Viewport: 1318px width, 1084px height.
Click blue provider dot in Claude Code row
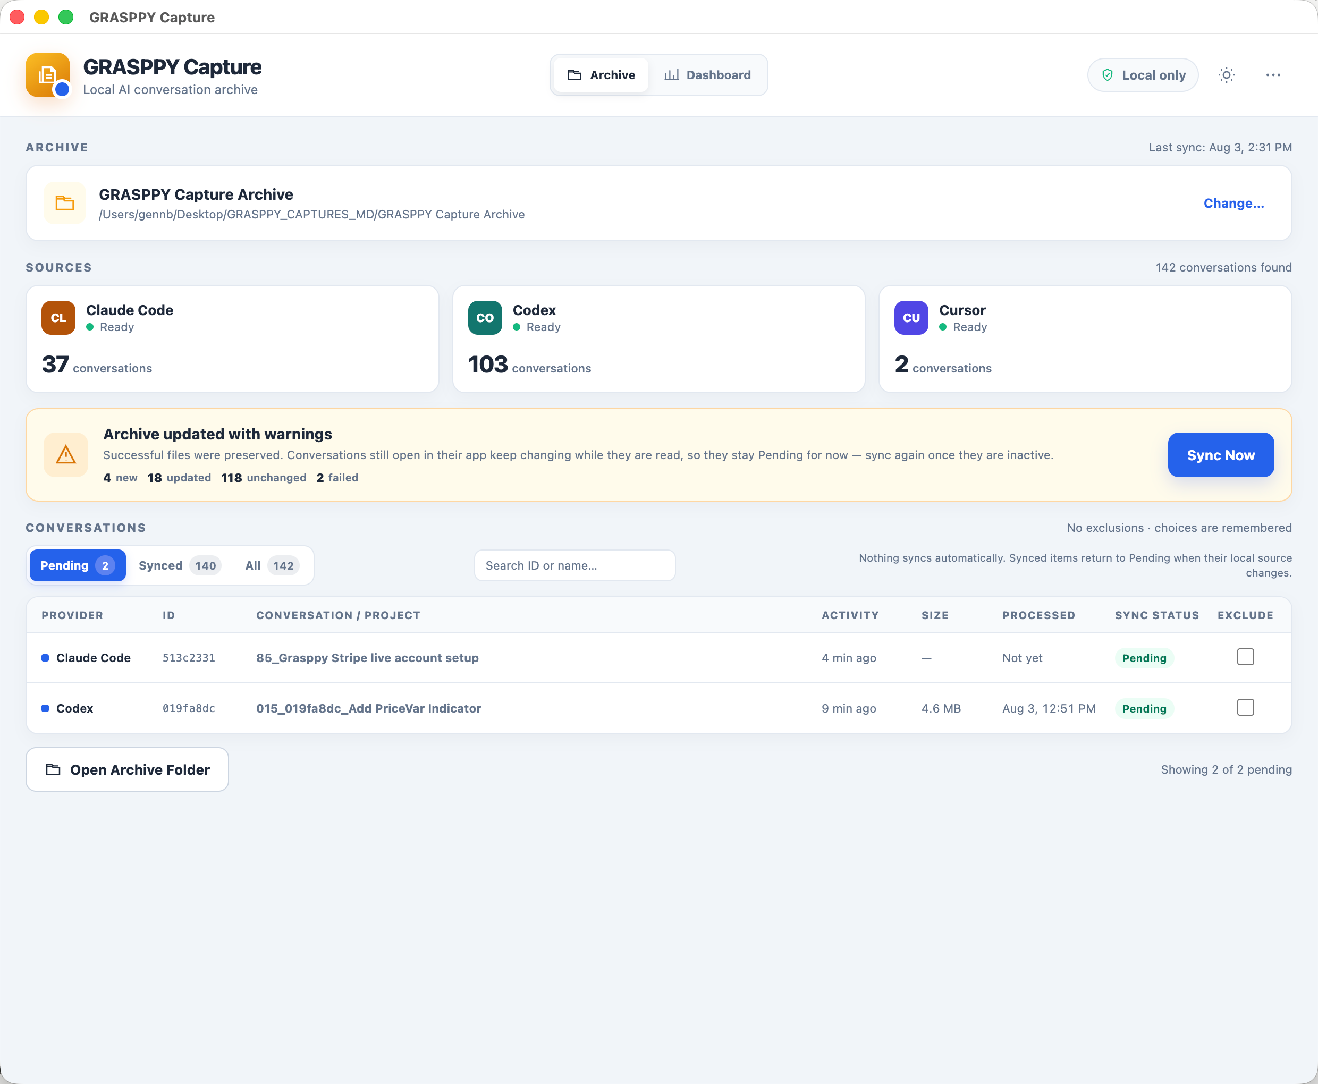(x=45, y=658)
